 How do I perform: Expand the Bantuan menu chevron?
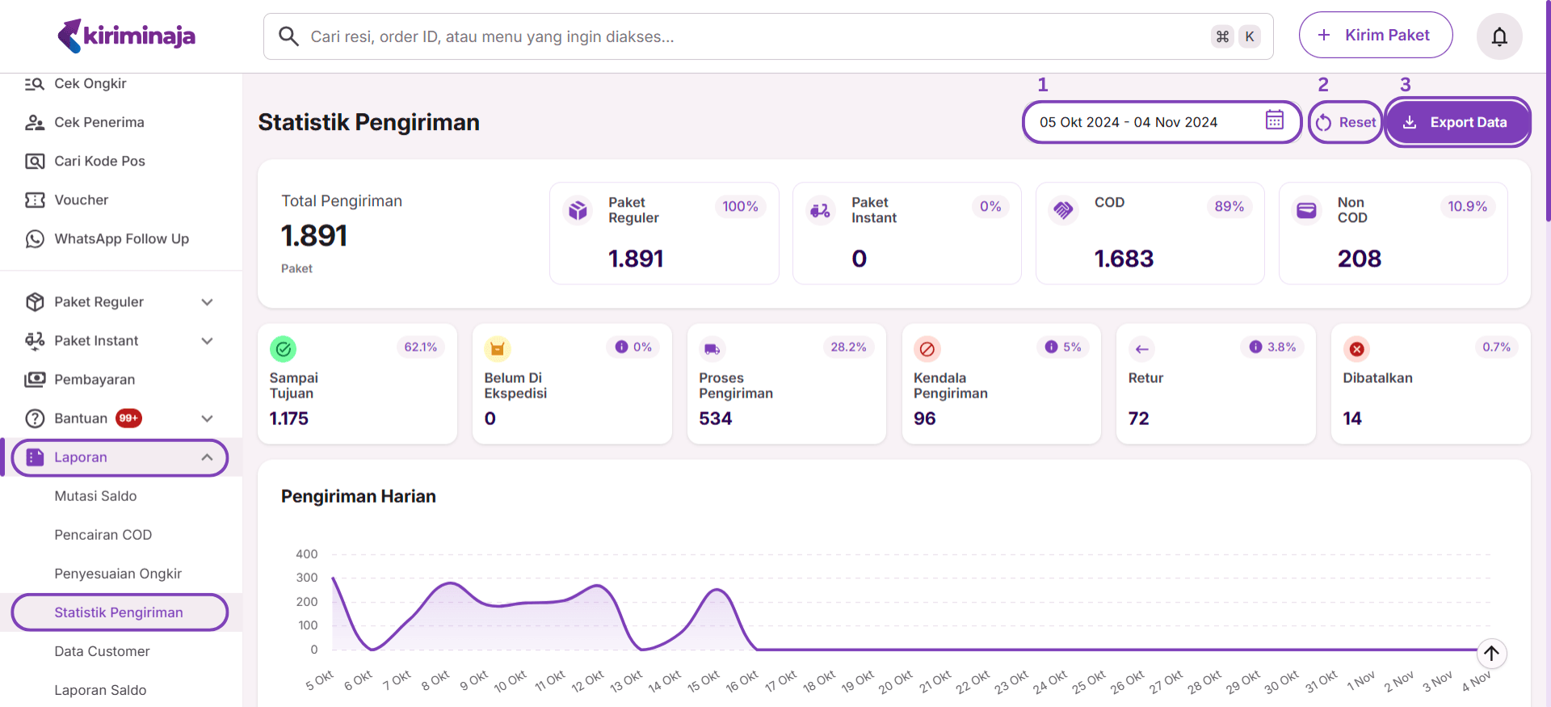[x=207, y=419]
